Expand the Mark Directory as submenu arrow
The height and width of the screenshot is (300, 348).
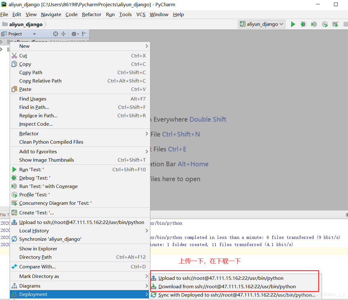coord(146,276)
